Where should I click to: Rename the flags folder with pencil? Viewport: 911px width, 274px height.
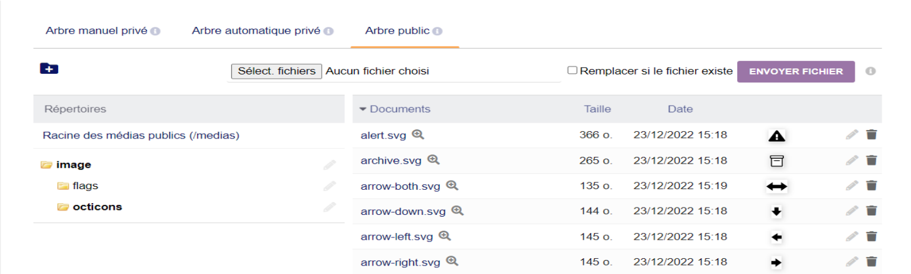[330, 186]
